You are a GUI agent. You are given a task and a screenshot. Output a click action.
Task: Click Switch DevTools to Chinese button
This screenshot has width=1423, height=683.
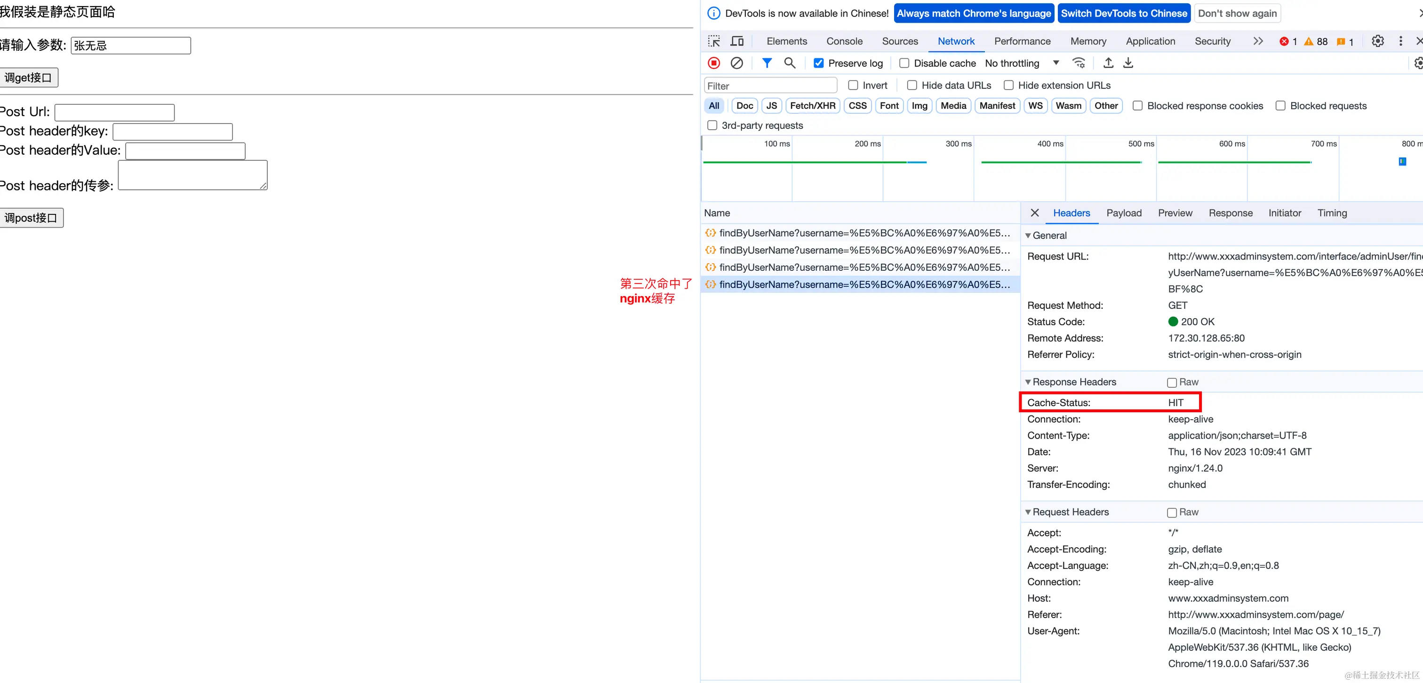(1124, 13)
